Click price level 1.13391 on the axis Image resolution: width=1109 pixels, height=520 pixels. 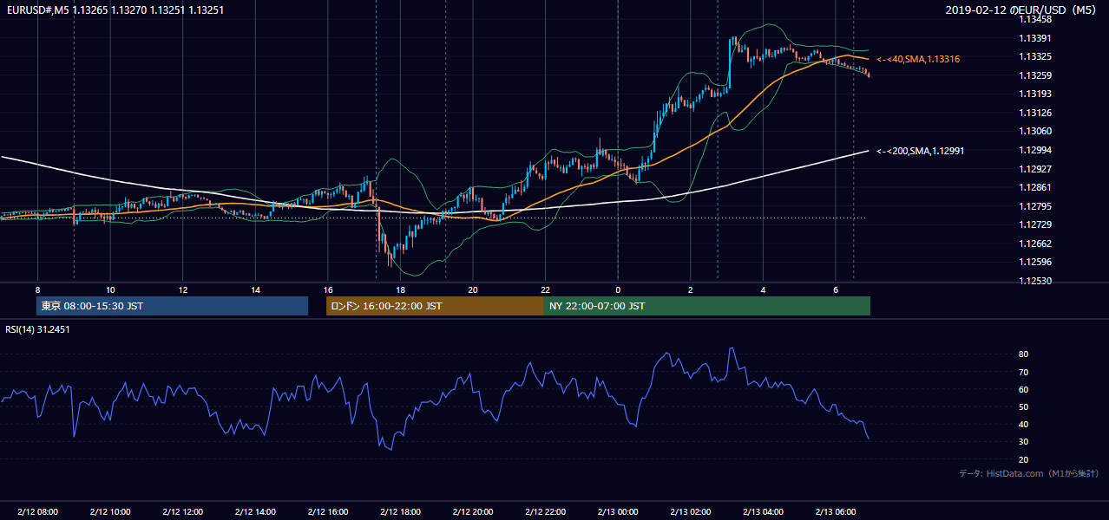(1035, 38)
